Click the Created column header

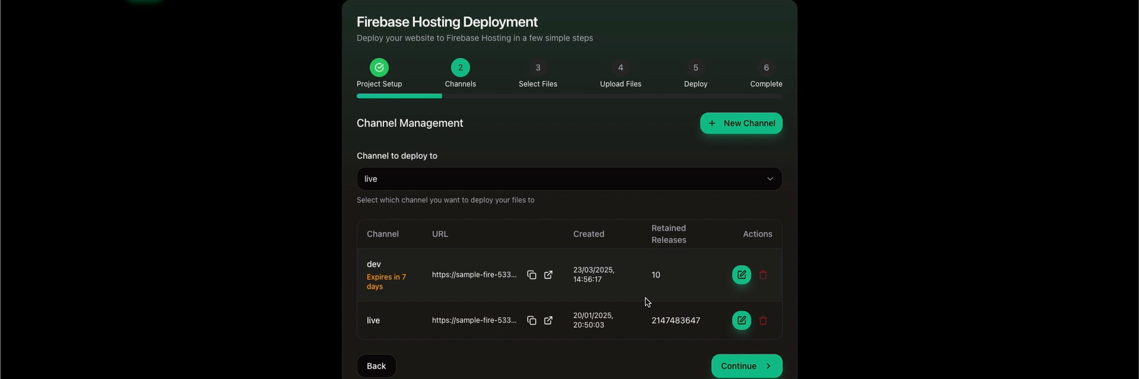(588, 234)
